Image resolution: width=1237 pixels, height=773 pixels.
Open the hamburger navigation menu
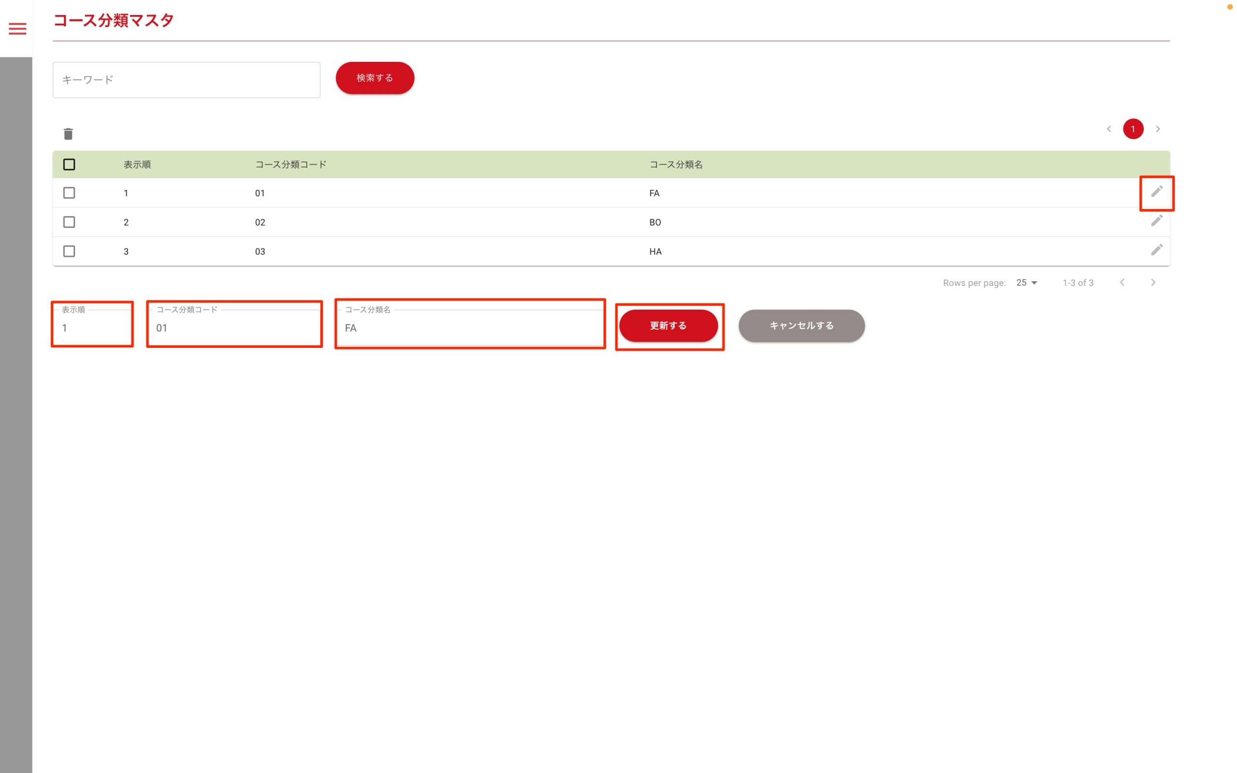pos(17,29)
